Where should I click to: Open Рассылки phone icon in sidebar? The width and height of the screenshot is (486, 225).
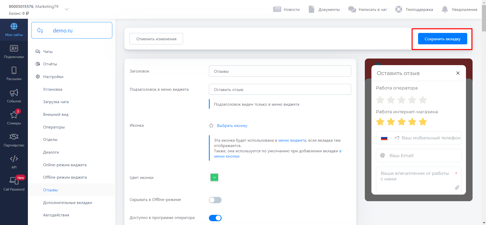click(14, 70)
